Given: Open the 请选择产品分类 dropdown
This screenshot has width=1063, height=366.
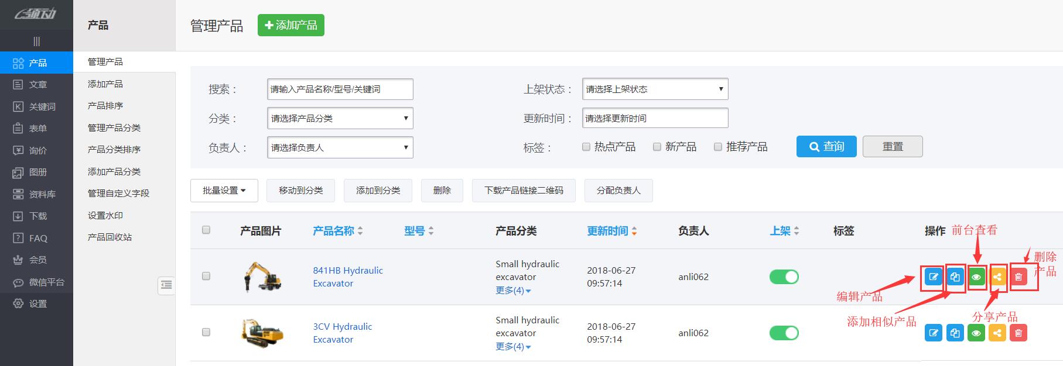Looking at the screenshot, I should point(340,119).
